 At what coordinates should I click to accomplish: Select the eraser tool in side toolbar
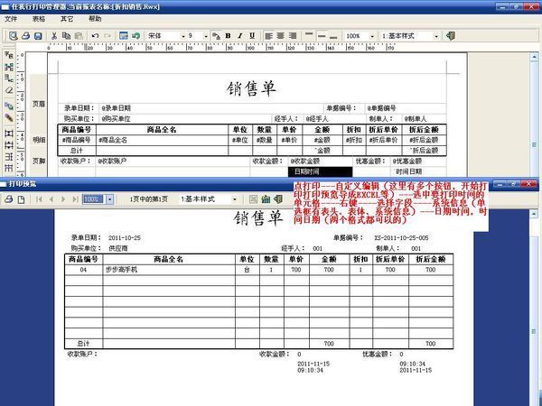coord(9,90)
